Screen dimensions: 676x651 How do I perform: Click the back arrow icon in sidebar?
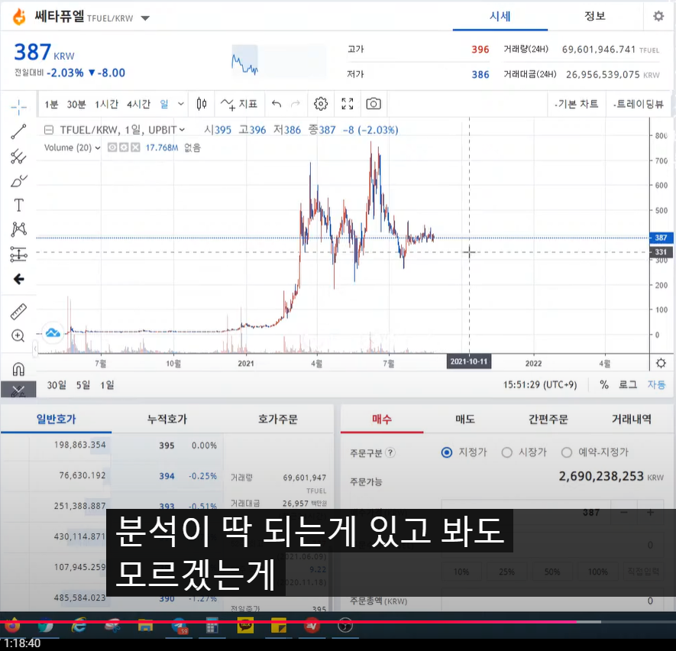18,279
